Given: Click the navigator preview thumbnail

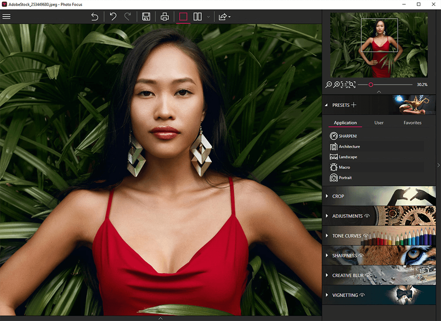Looking at the screenshot, I should (x=379, y=45).
